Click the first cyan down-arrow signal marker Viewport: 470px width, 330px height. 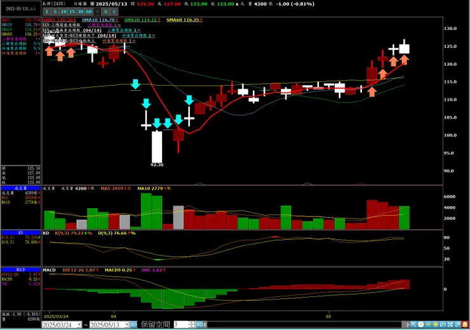click(135, 84)
